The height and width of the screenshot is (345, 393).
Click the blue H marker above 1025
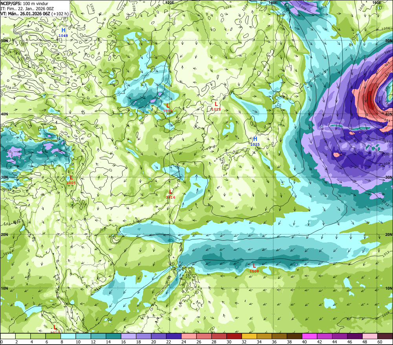click(255, 139)
